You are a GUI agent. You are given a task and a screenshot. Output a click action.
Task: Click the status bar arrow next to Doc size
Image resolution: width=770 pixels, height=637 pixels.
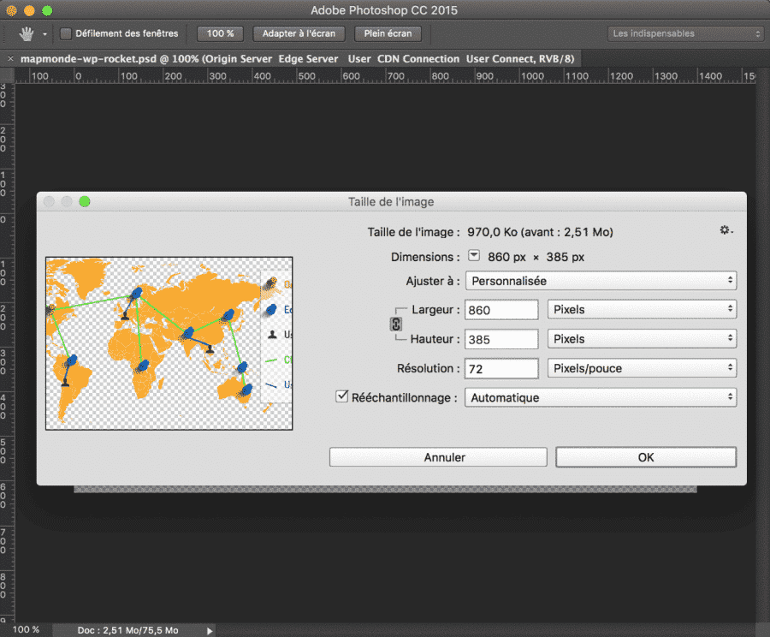[210, 630]
